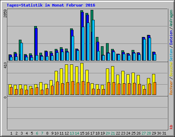The height and width of the screenshot is (137, 175).
Task: Click the orange Rechner bar for day 20
Action: [x=109, y=88]
